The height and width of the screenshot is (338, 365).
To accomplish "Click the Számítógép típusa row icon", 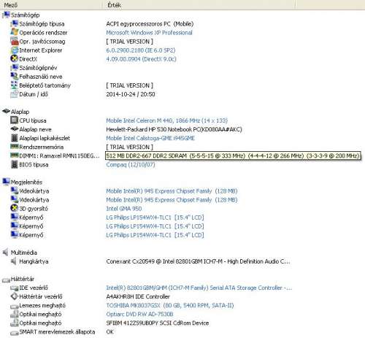I will coord(15,23).
